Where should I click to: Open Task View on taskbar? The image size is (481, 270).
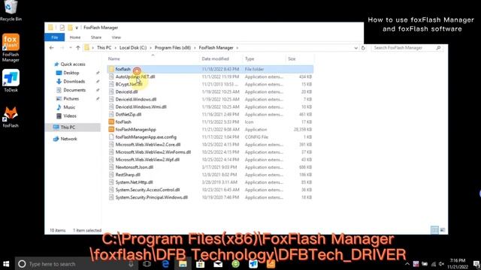(x=147, y=264)
